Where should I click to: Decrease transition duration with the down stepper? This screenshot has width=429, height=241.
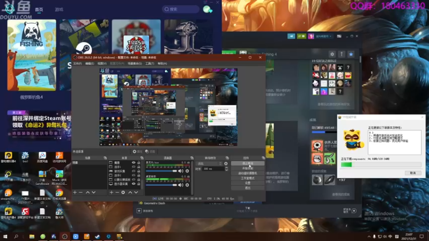[226, 170]
